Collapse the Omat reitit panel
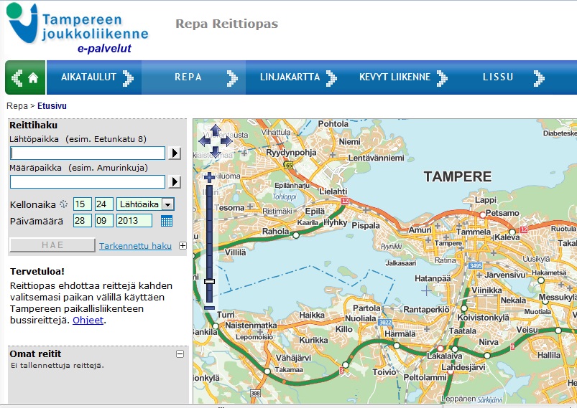 pyautogui.click(x=180, y=354)
